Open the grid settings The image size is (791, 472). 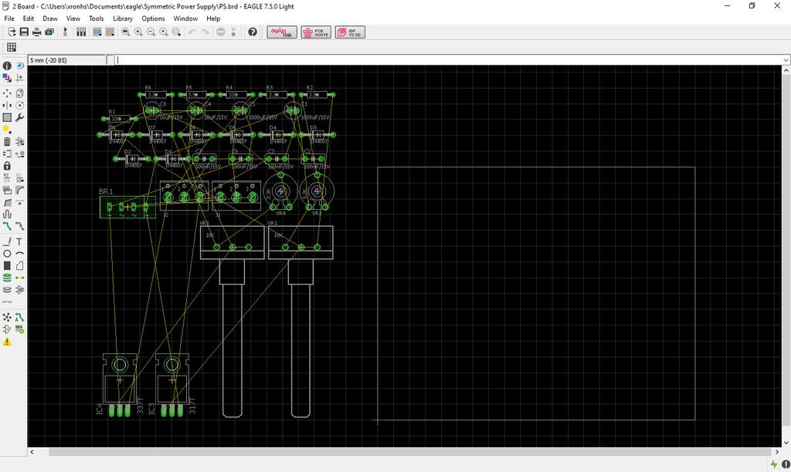[x=11, y=47]
